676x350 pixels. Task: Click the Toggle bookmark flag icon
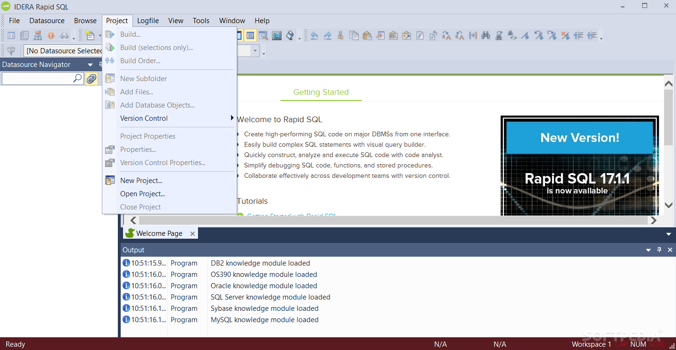coord(526,35)
